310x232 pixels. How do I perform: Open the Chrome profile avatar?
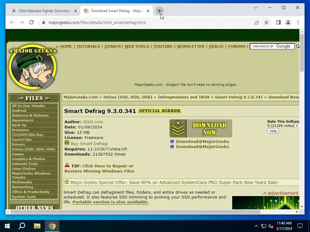[x=288, y=22]
